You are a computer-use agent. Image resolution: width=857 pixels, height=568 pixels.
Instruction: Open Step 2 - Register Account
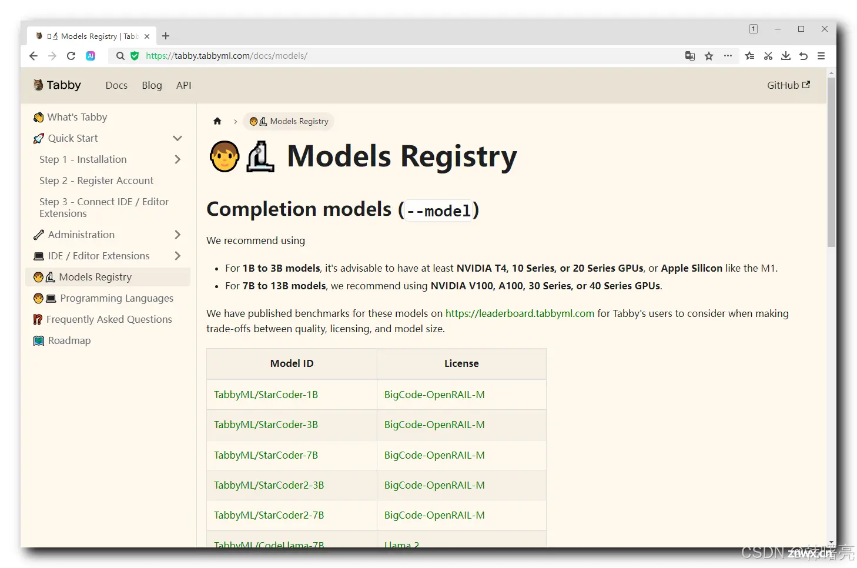pos(96,181)
